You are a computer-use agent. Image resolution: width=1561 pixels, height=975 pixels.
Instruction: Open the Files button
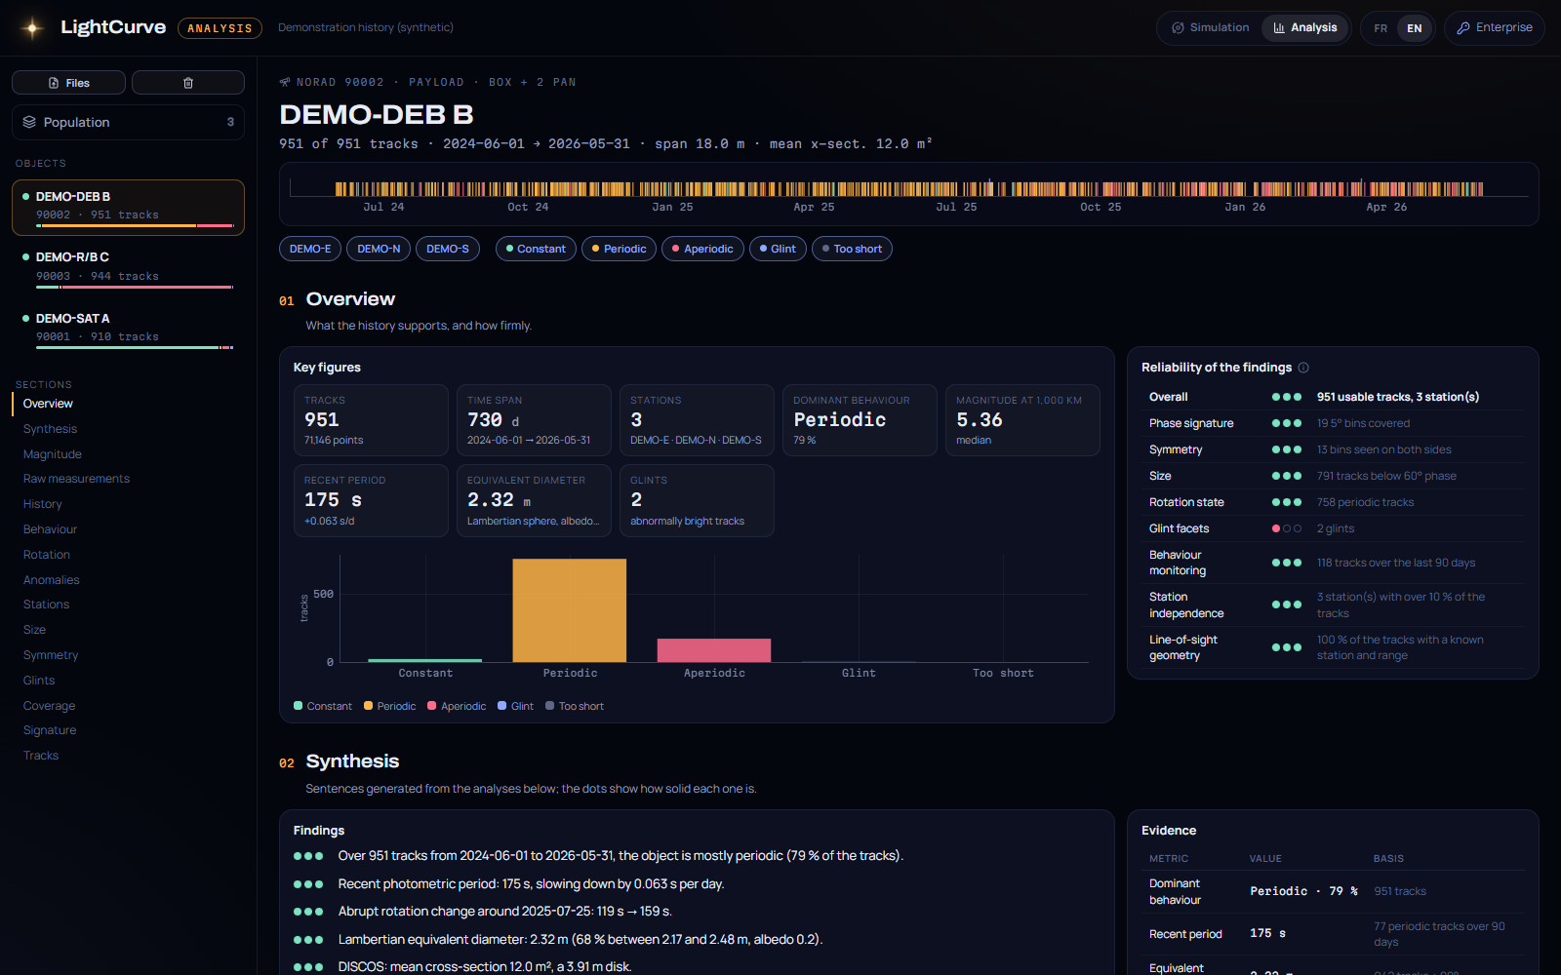tap(68, 83)
